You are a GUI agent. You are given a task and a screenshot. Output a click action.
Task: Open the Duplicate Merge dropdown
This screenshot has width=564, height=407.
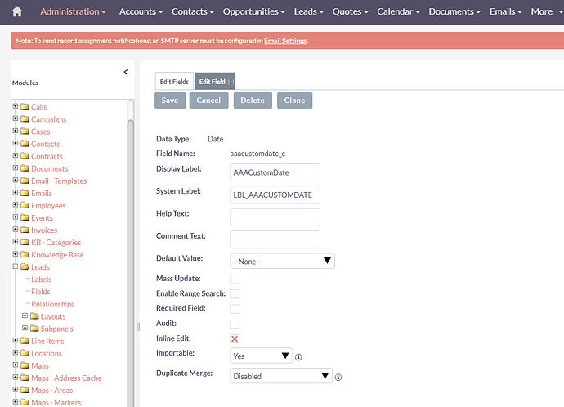[281, 376]
